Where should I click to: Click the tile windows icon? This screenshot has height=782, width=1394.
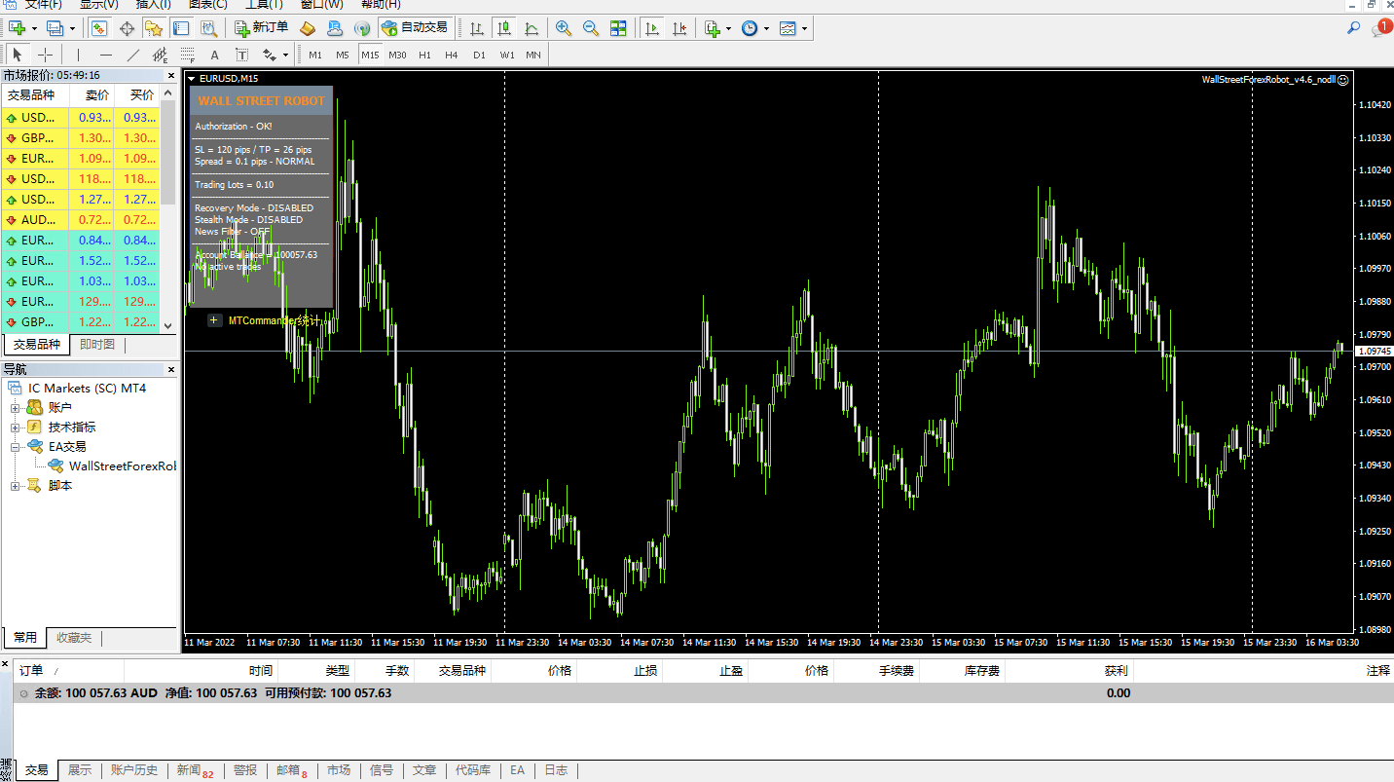[x=618, y=28]
